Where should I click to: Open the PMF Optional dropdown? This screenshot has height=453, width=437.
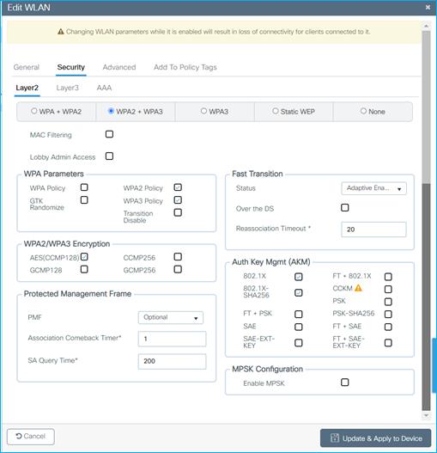[x=171, y=317]
